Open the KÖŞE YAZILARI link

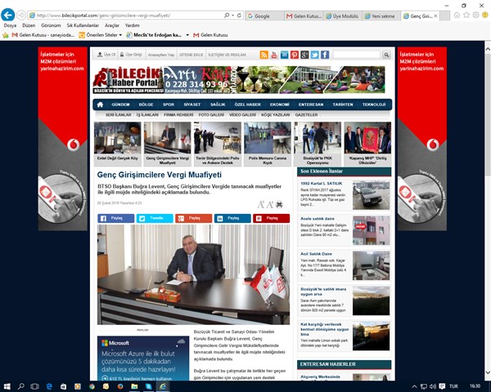click(276, 114)
